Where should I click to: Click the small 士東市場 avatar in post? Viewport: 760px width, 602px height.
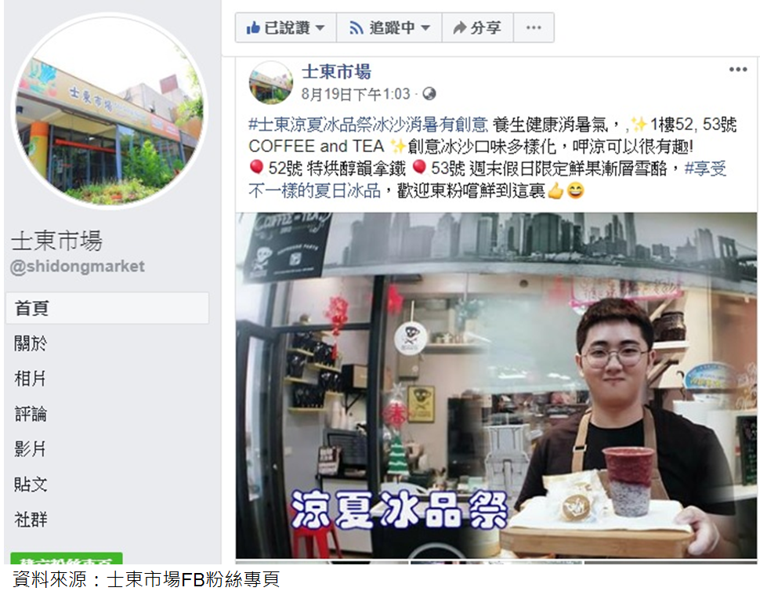pos(270,82)
